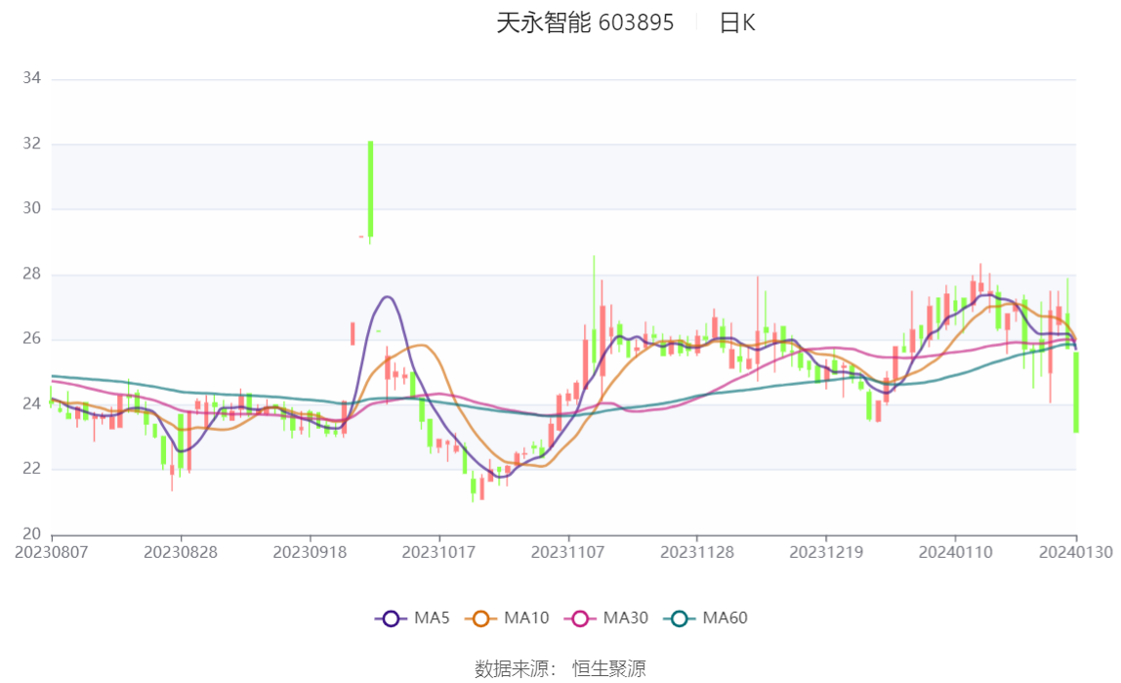Click the x-axis date label 20240130

coord(1075,552)
